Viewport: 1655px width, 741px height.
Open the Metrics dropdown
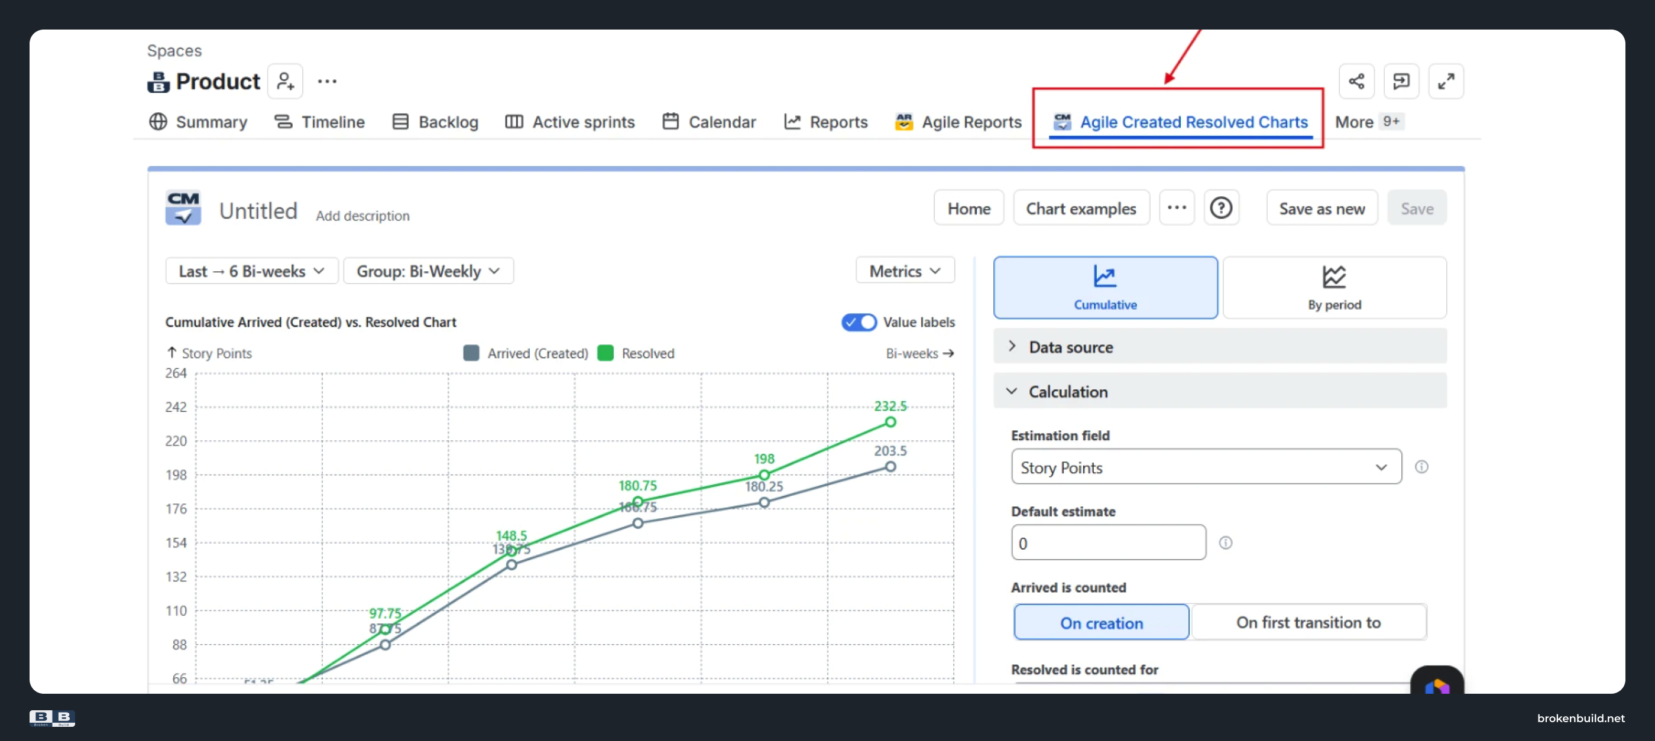(x=905, y=271)
